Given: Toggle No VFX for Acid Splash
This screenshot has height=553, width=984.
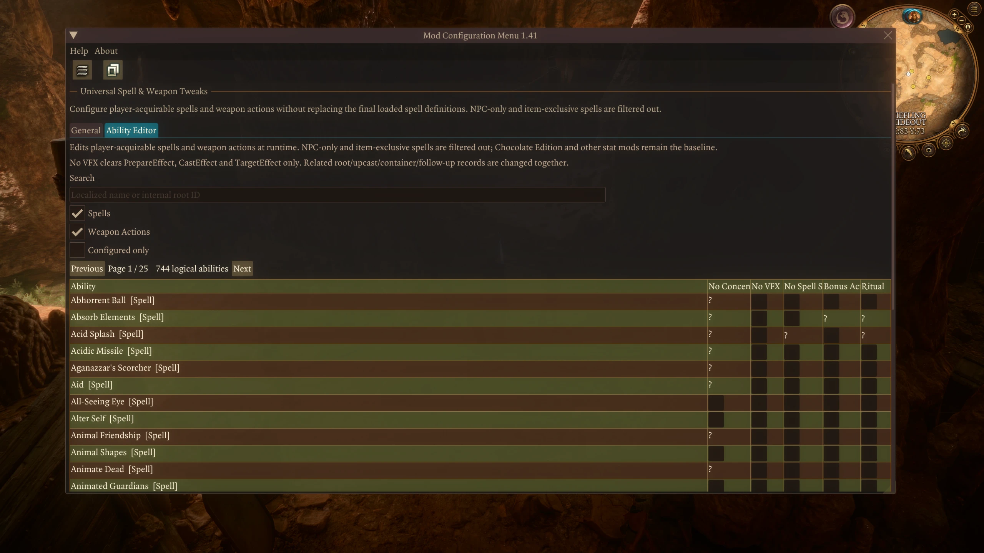Looking at the screenshot, I should coord(759,336).
